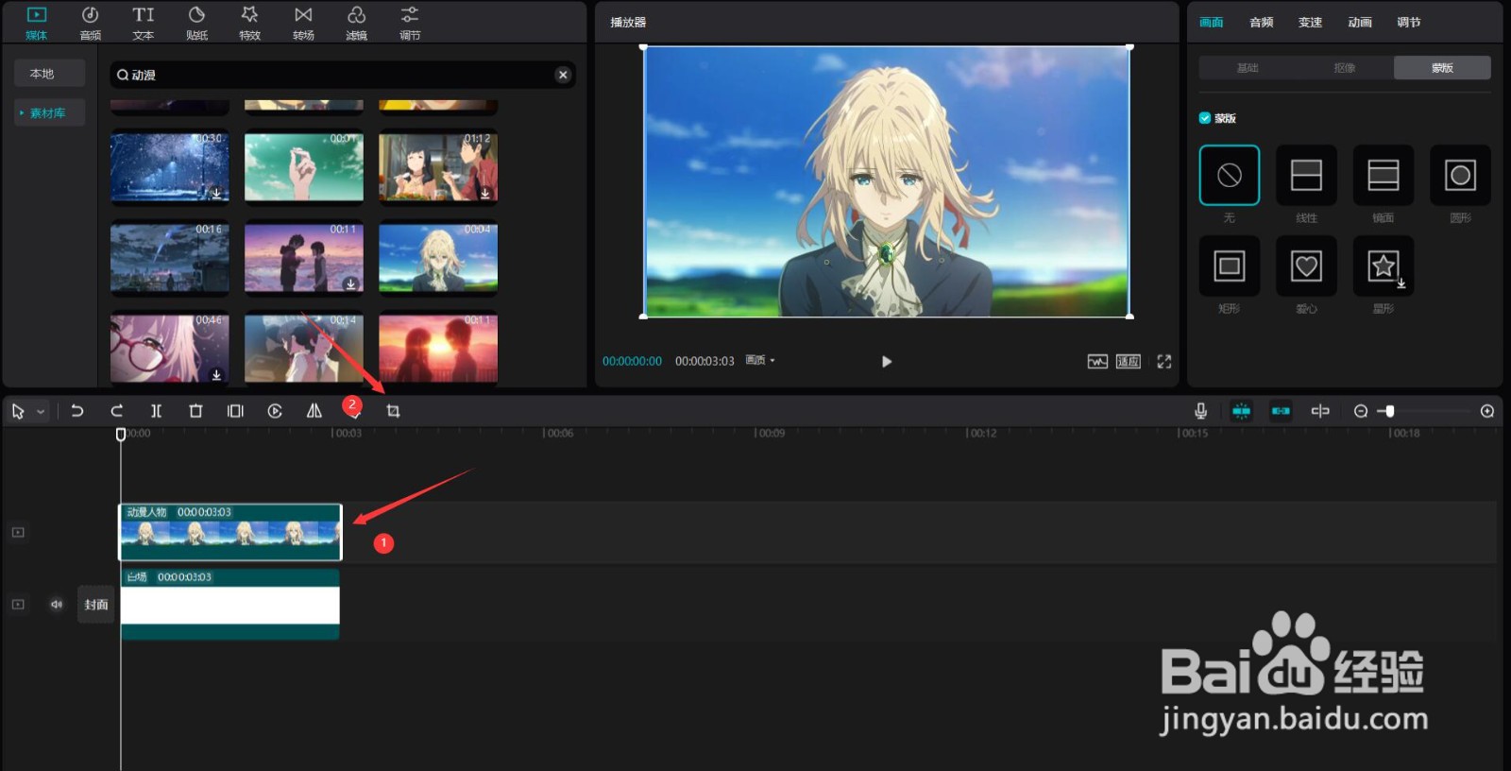Enter fullscreen preview
Image resolution: width=1511 pixels, height=771 pixels.
(x=1164, y=361)
